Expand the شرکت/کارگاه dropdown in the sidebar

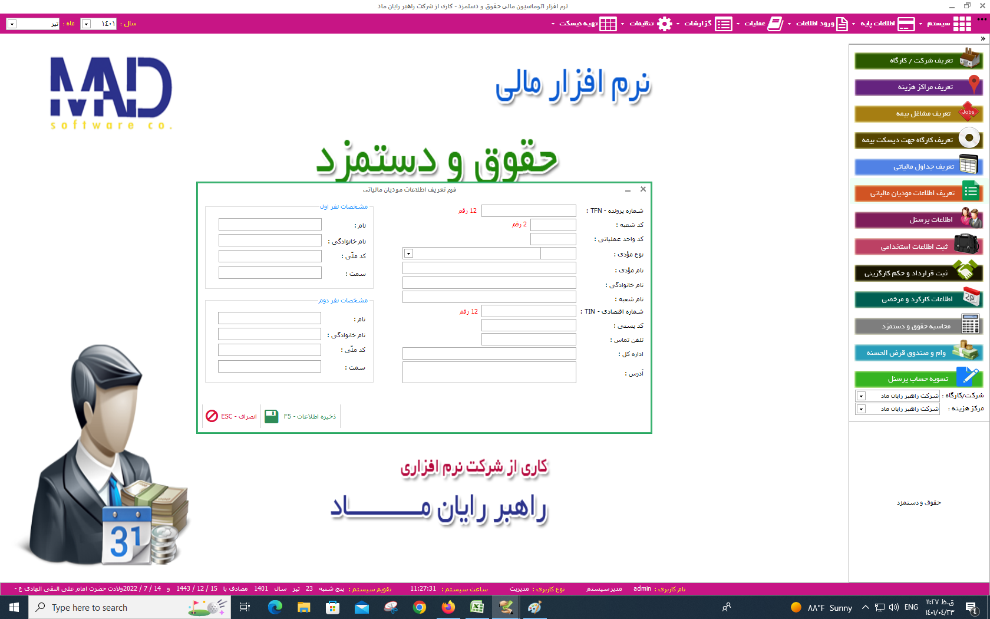(x=861, y=396)
